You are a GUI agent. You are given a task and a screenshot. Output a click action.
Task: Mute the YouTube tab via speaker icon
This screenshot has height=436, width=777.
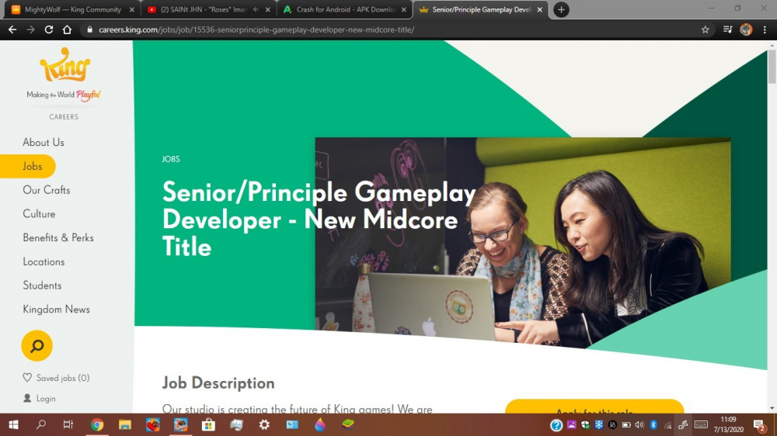pos(256,9)
